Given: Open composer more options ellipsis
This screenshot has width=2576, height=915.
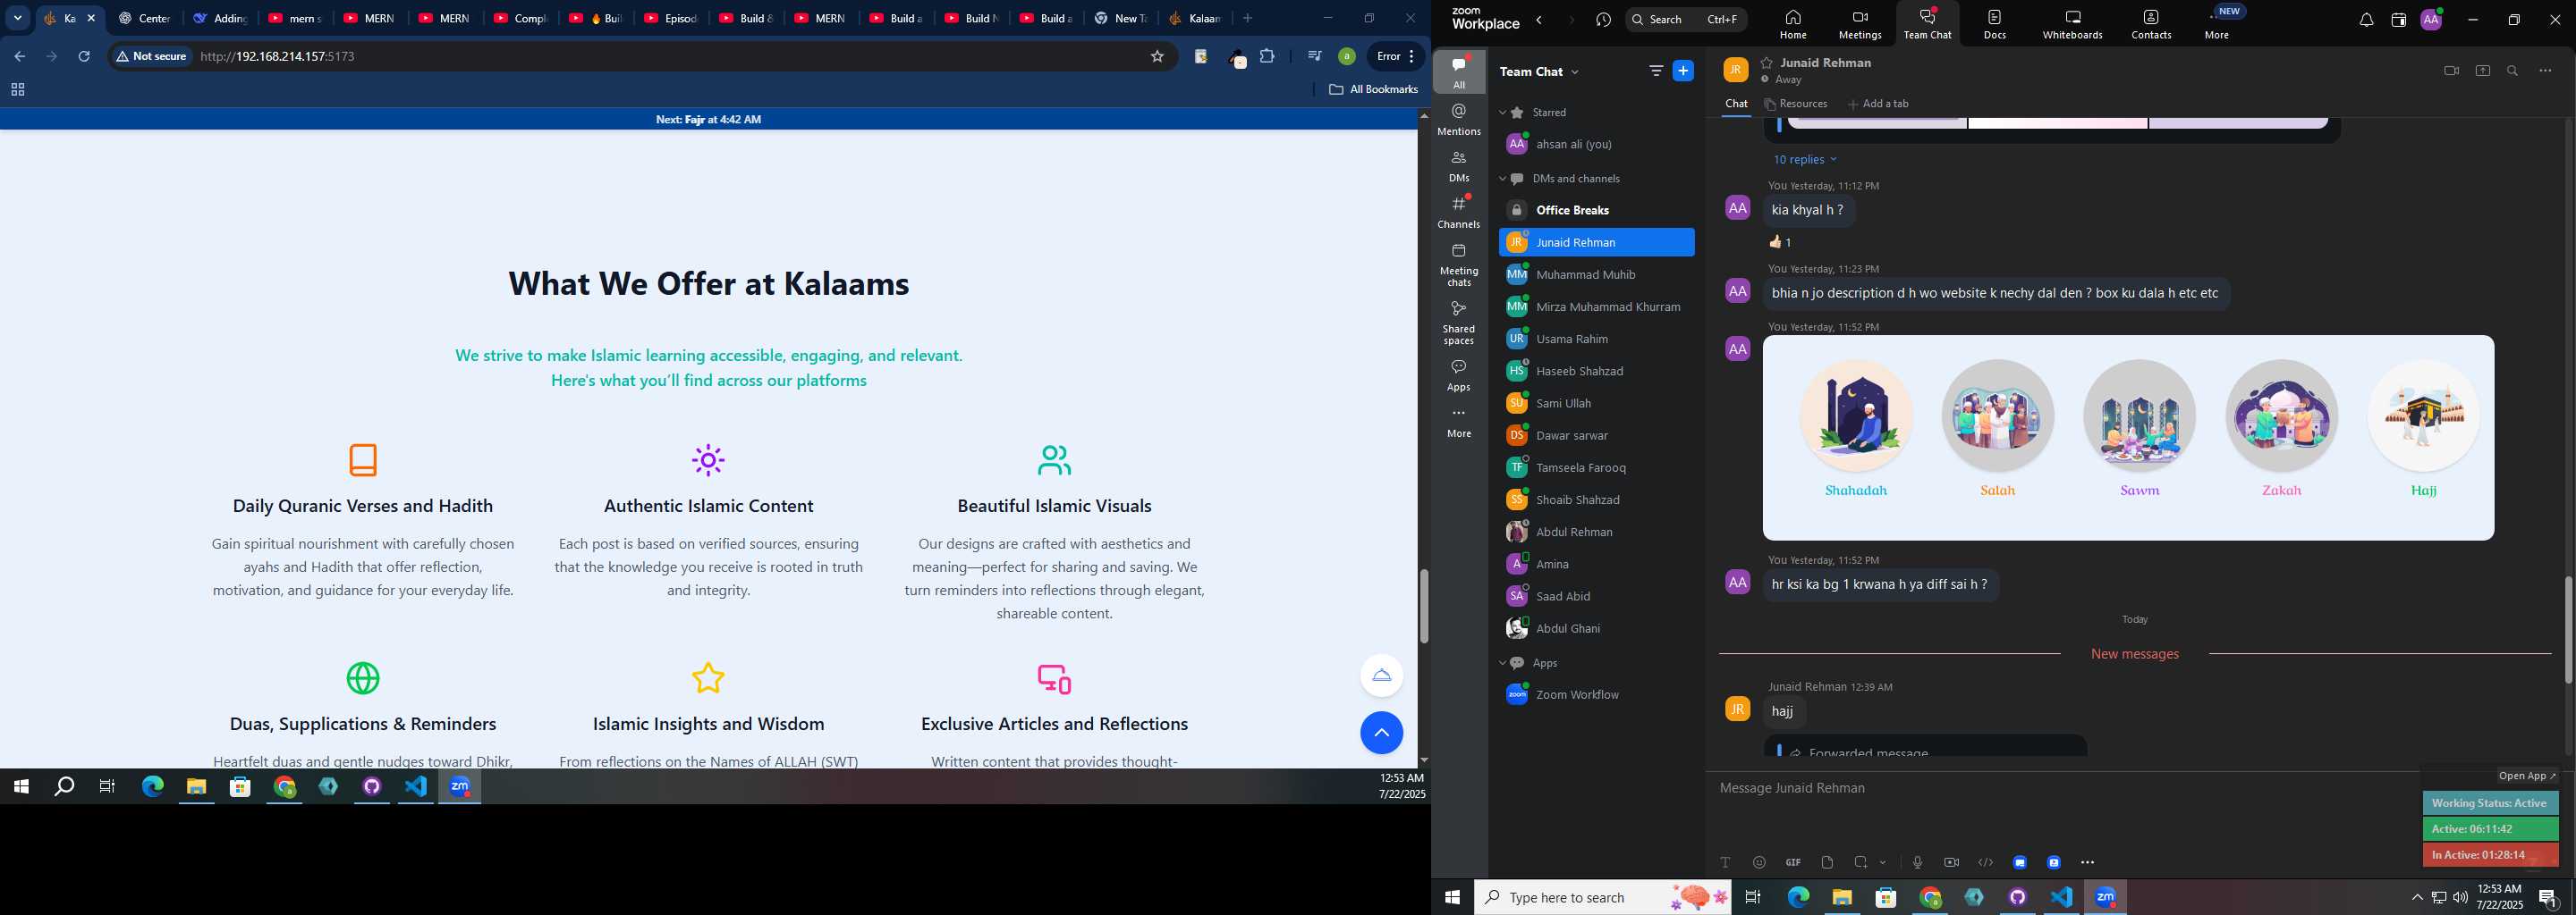Looking at the screenshot, I should tap(2087, 863).
